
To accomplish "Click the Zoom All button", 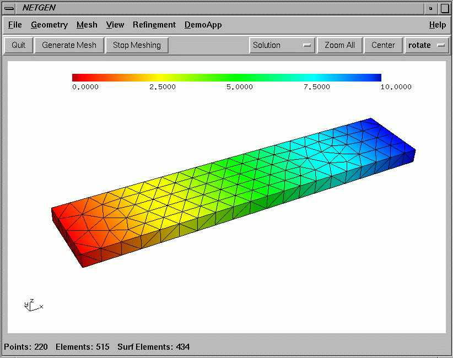I will (x=339, y=45).
